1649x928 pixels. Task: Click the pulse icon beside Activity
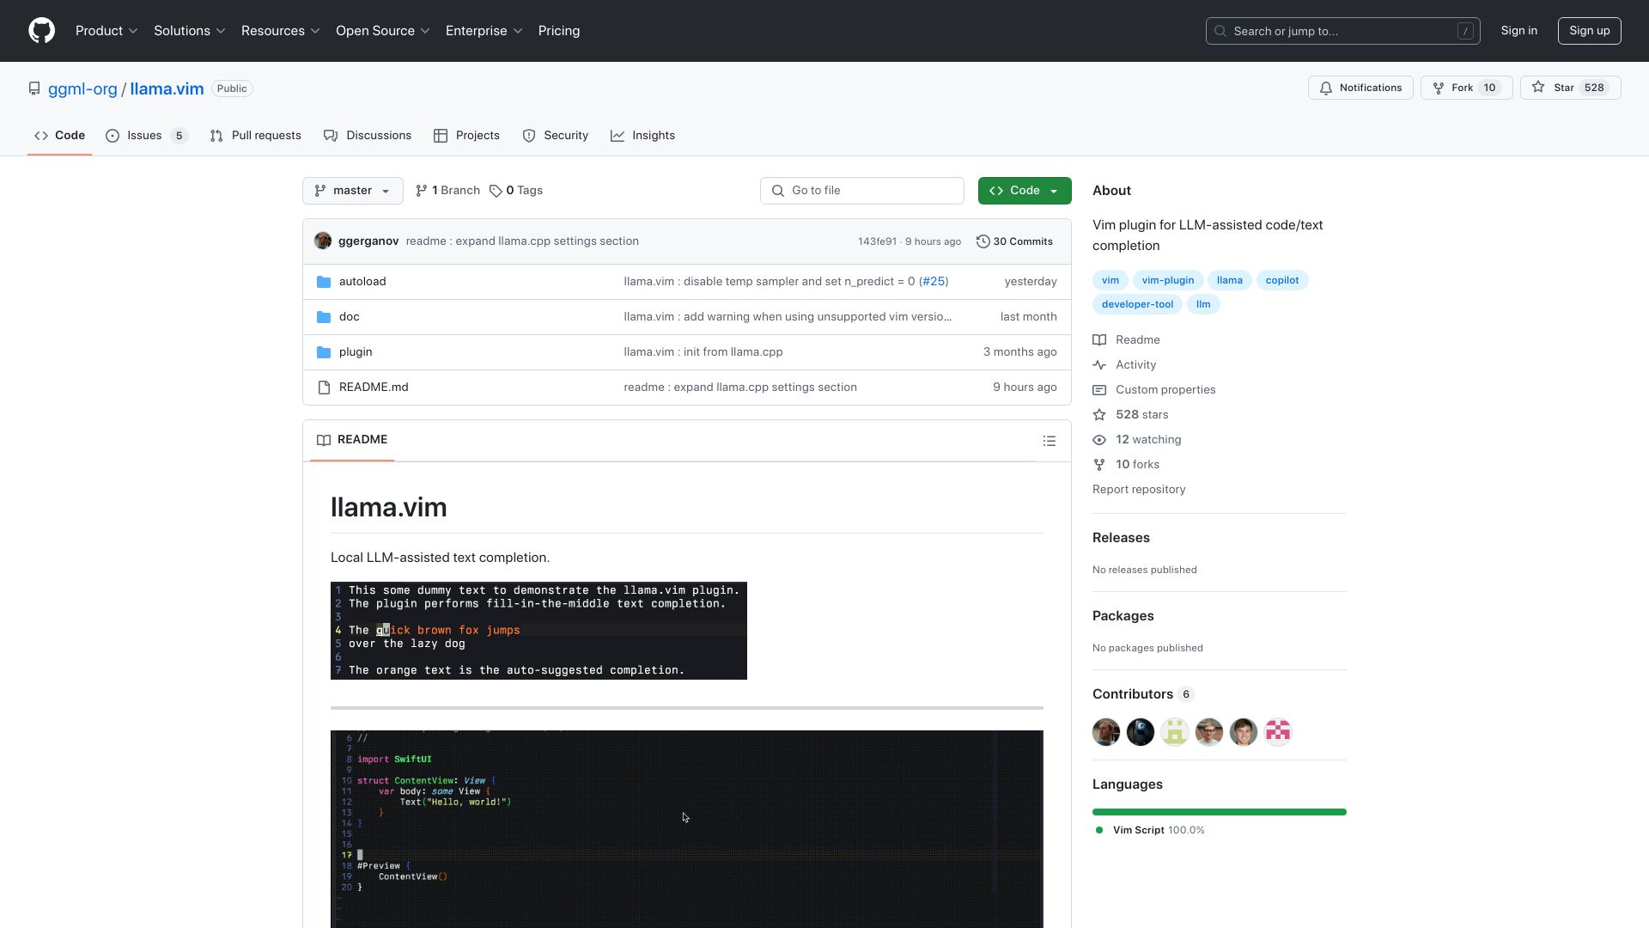pyautogui.click(x=1099, y=365)
